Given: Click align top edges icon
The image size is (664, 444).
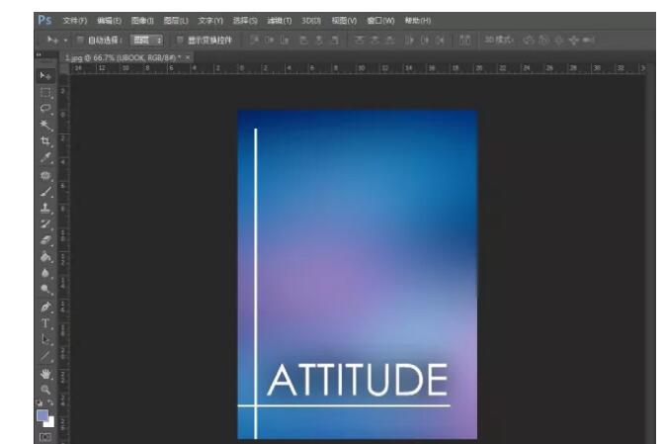Looking at the screenshot, I should (x=254, y=41).
